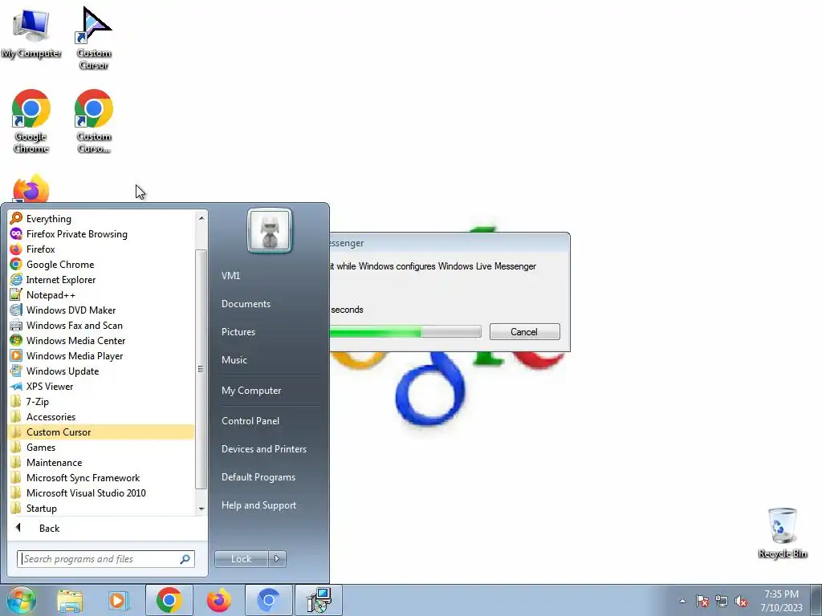Expand the Games folder
The width and height of the screenshot is (822, 616).
pyautogui.click(x=102, y=447)
